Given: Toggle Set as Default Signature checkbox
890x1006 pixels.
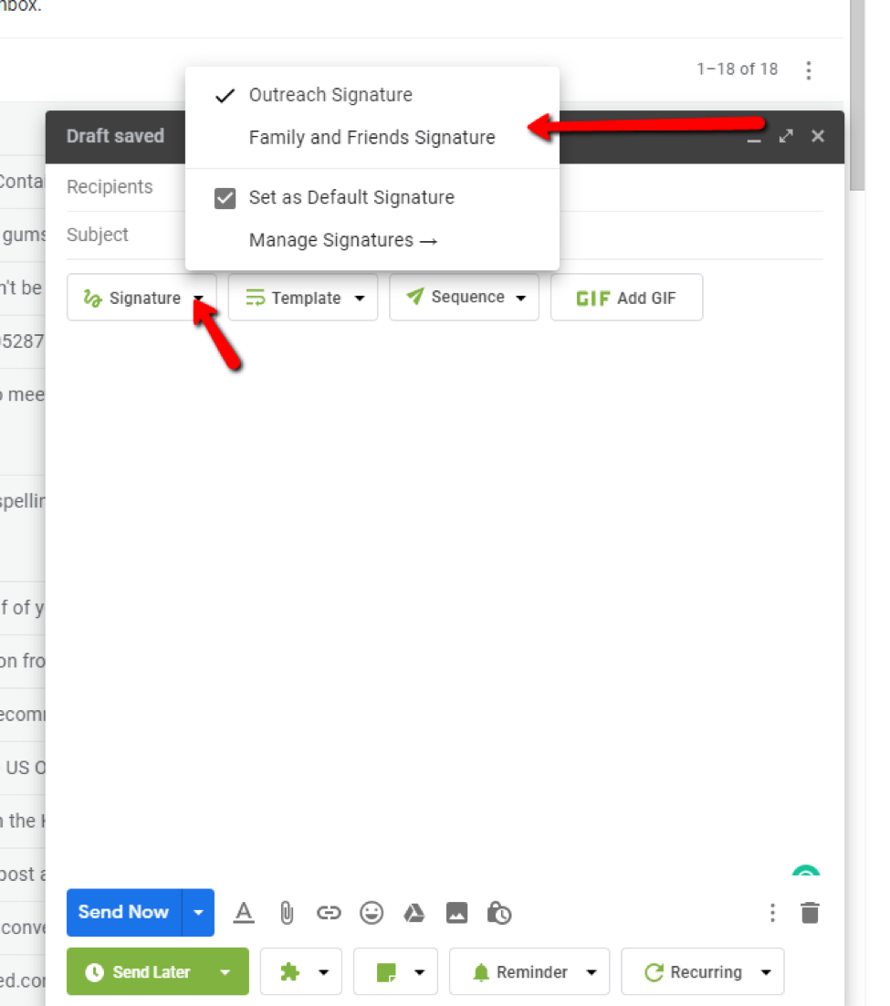Looking at the screenshot, I should [x=225, y=198].
